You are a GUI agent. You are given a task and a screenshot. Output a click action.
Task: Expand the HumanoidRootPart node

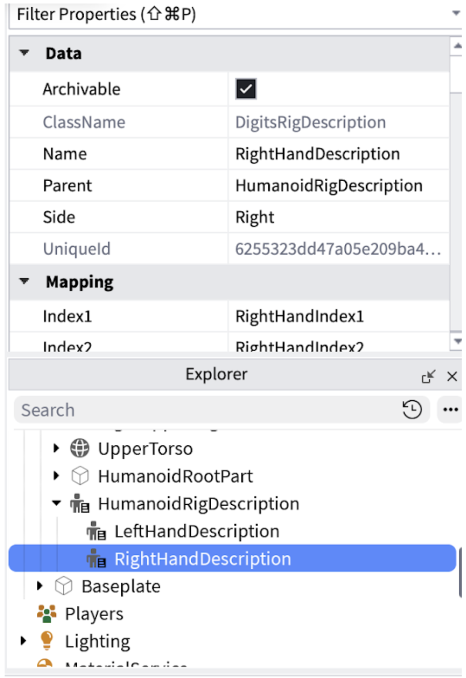(x=56, y=476)
